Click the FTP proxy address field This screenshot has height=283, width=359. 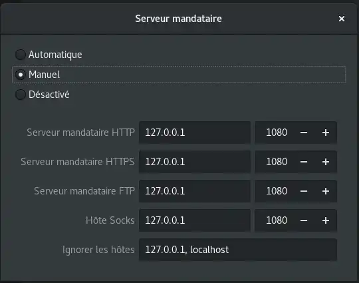[x=195, y=191]
